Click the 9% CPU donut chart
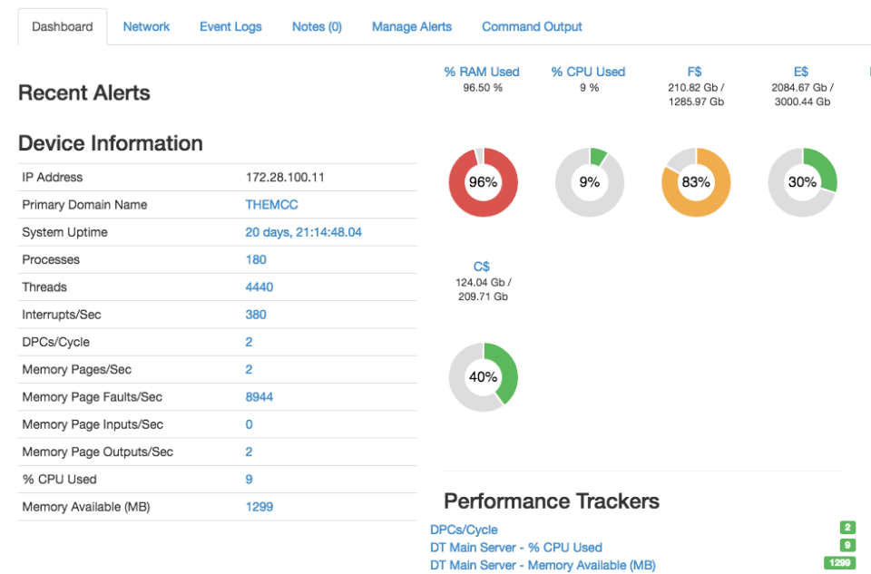This screenshot has width=871, height=574. 590,182
